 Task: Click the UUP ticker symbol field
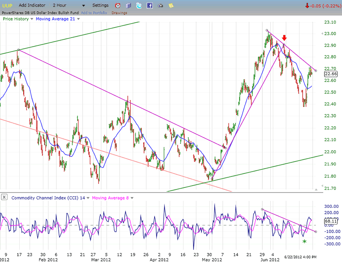pos(7,5)
